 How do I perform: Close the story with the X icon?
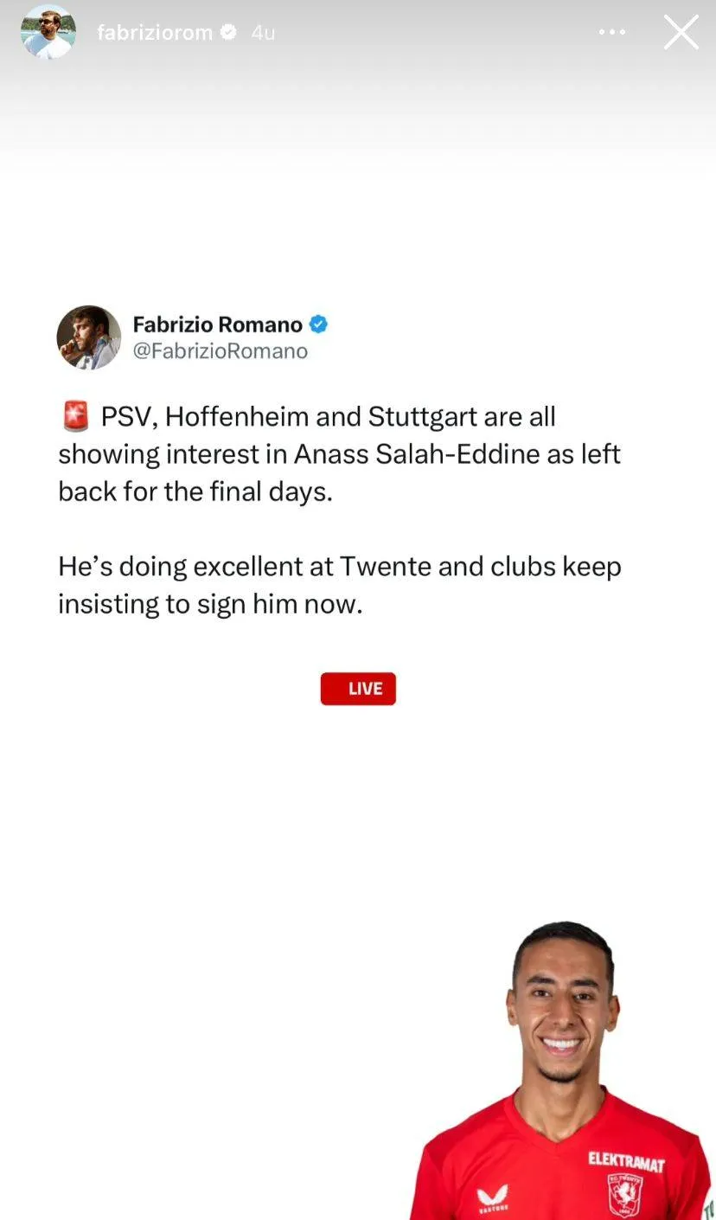(681, 32)
